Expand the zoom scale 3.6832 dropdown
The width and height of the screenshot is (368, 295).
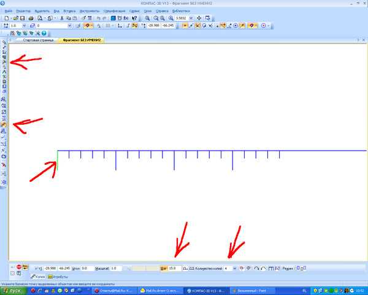click(x=191, y=18)
